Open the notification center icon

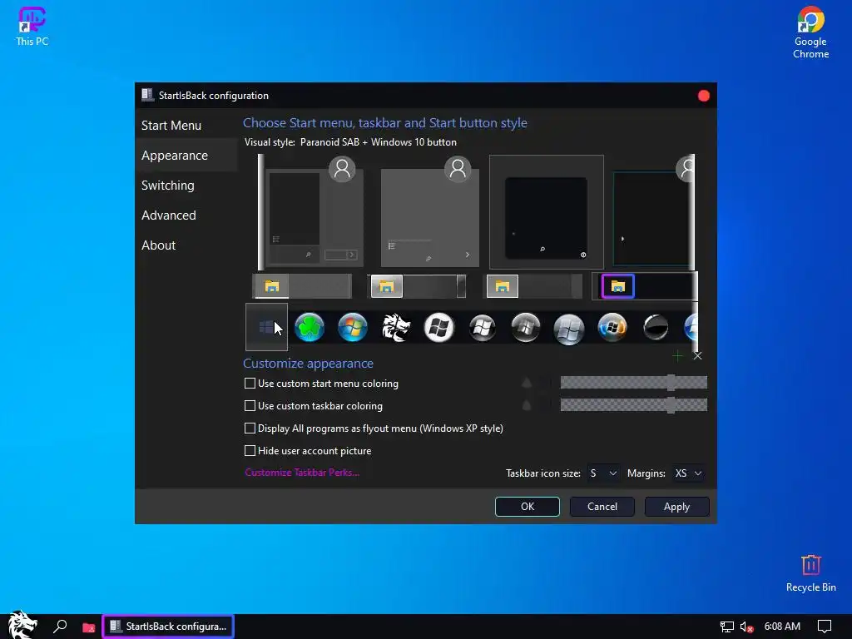coord(825,627)
